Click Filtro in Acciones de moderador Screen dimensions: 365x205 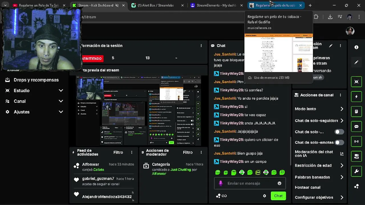point(188,152)
